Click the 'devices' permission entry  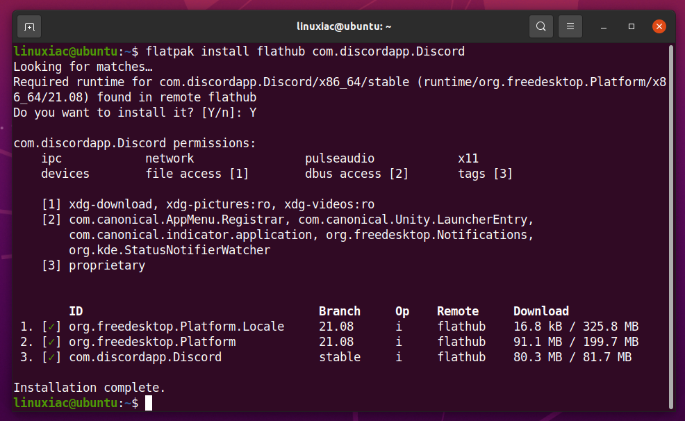(x=65, y=174)
